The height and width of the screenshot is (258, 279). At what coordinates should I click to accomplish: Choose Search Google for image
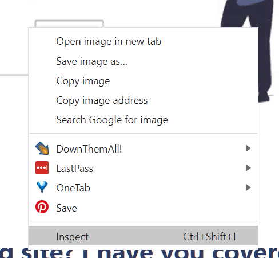pos(112,120)
